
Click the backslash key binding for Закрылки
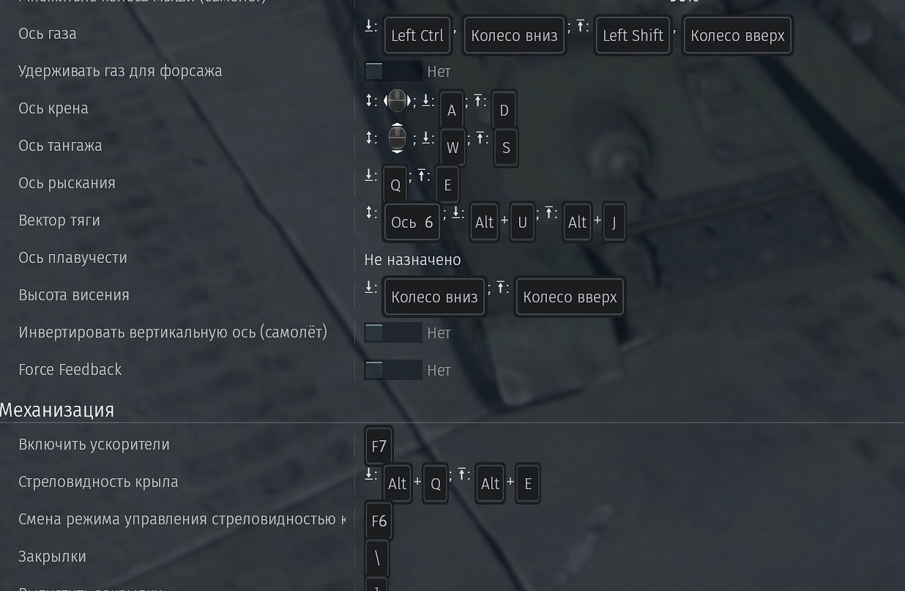pos(376,558)
